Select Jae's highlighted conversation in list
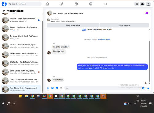Screen dimensions: 154x113 coord(21,89)
